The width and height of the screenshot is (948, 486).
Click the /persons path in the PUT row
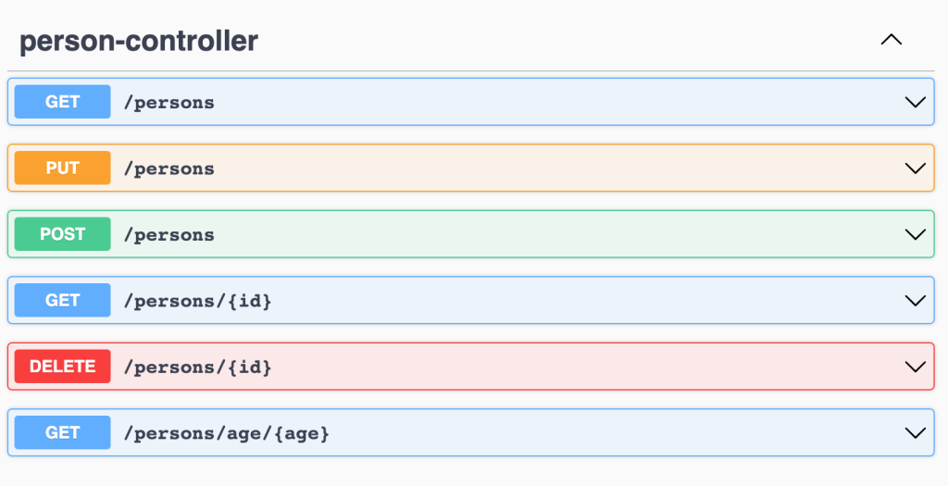[x=169, y=168]
